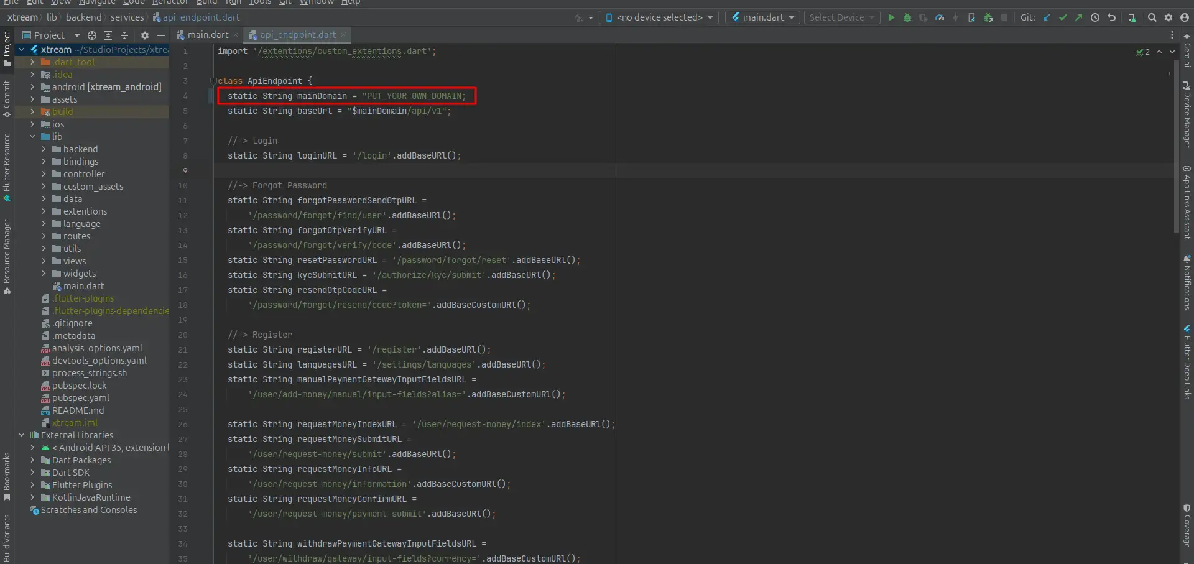This screenshot has width=1194, height=564.
Task: Open the Commit tool window
Action: click(7, 98)
